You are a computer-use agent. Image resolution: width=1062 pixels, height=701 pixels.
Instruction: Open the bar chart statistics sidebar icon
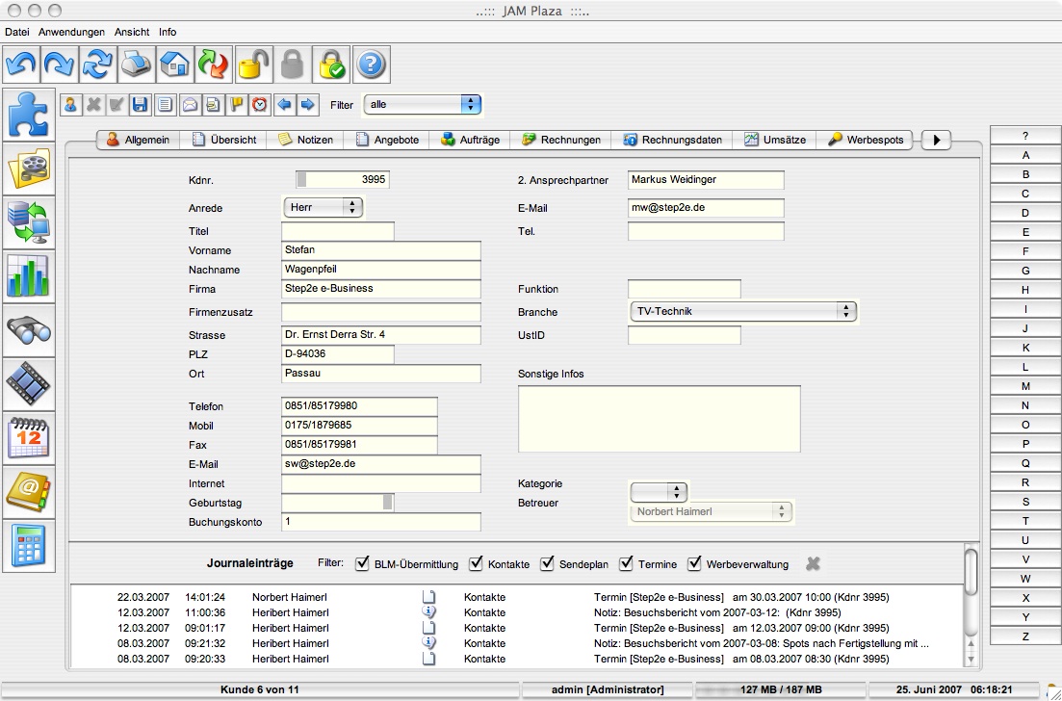coord(28,276)
